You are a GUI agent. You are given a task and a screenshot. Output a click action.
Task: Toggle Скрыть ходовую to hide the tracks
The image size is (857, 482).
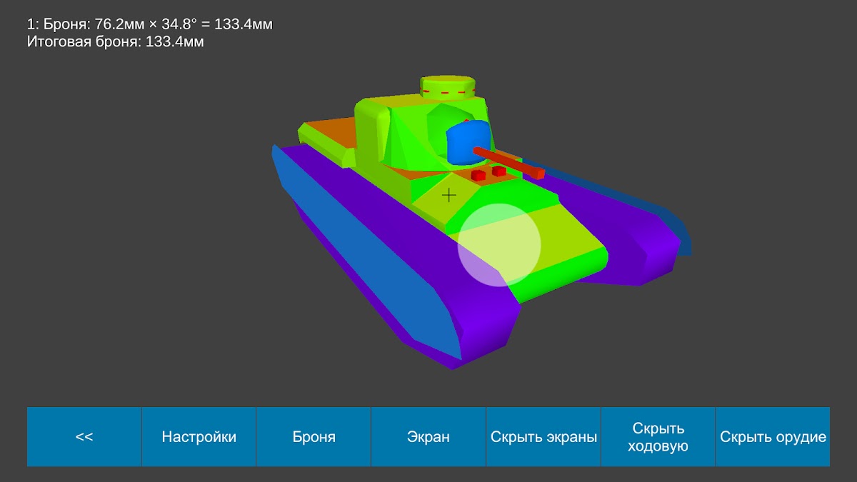point(658,437)
